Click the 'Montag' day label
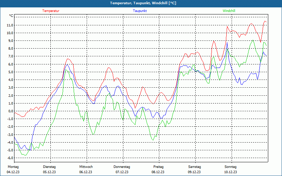 (13, 167)
